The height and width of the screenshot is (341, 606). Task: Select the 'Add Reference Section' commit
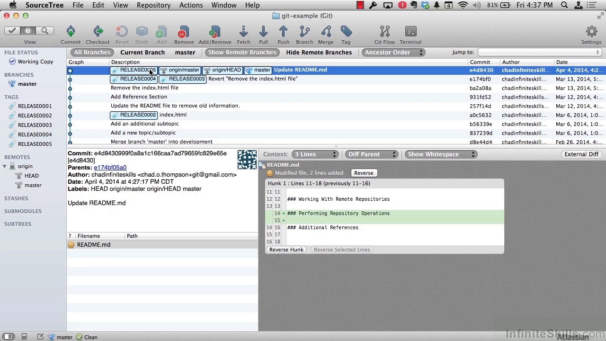336,97
